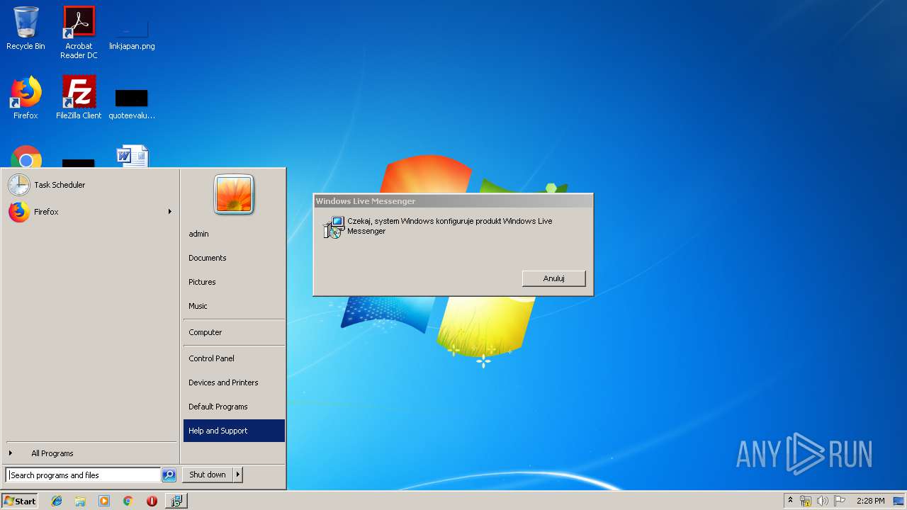The height and width of the screenshot is (510, 907).
Task: Open the Recycle Bin desktop icon
Action: (26, 29)
